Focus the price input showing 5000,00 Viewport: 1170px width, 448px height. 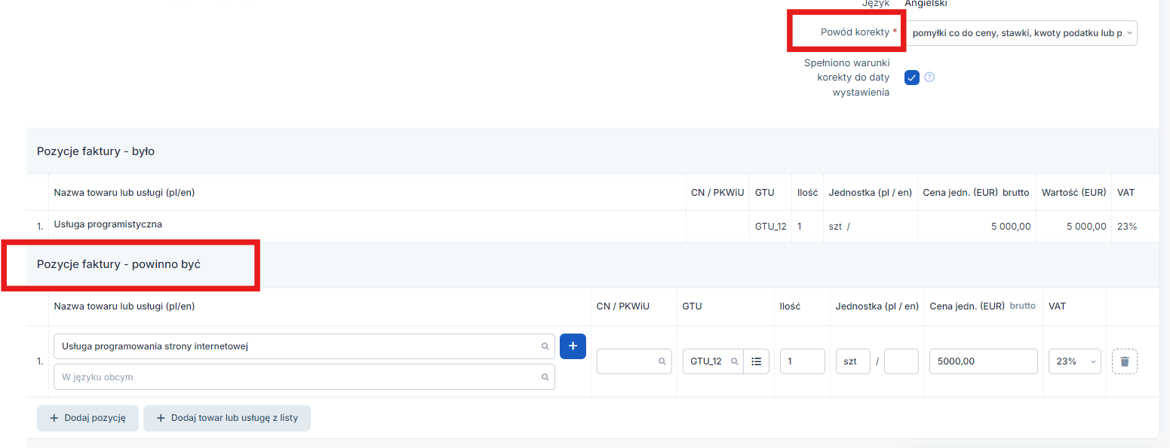984,361
